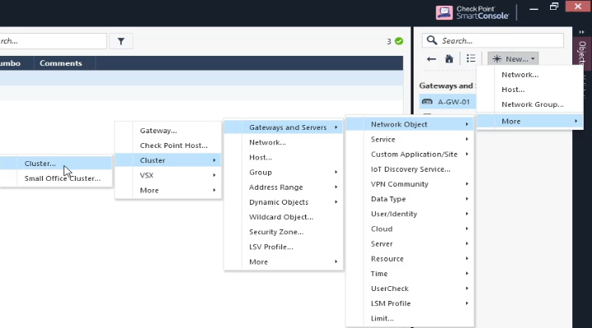The height and width of the screenshot is (328, 592).
Task: Open the Group submenu
Action: (283, 172)
